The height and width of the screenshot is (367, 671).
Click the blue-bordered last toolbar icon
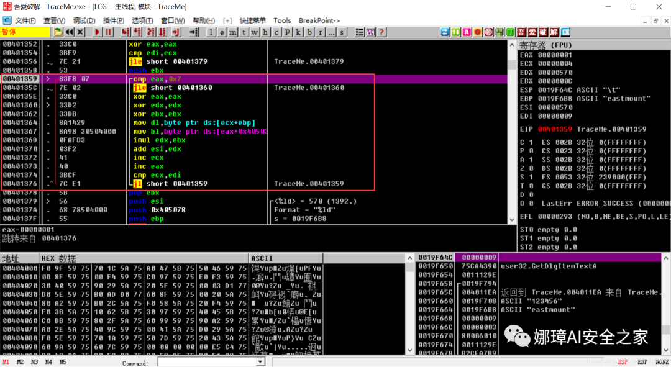565,32
